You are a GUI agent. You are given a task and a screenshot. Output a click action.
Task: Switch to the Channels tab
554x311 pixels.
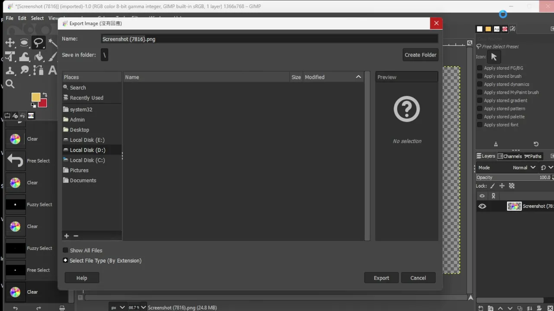(x=510, y=156)
